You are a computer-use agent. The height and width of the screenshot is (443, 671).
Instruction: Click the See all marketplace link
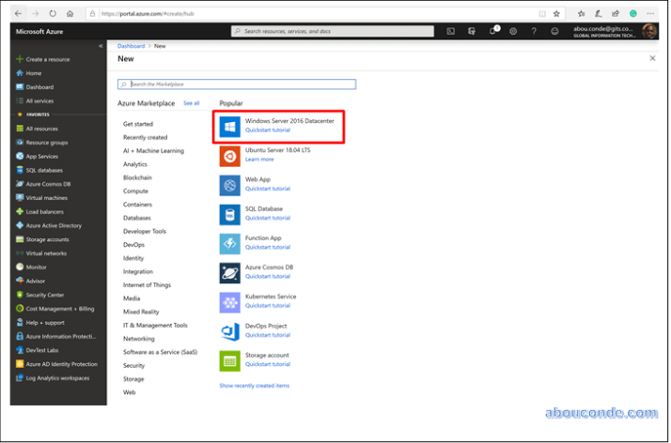pos(191,103)
